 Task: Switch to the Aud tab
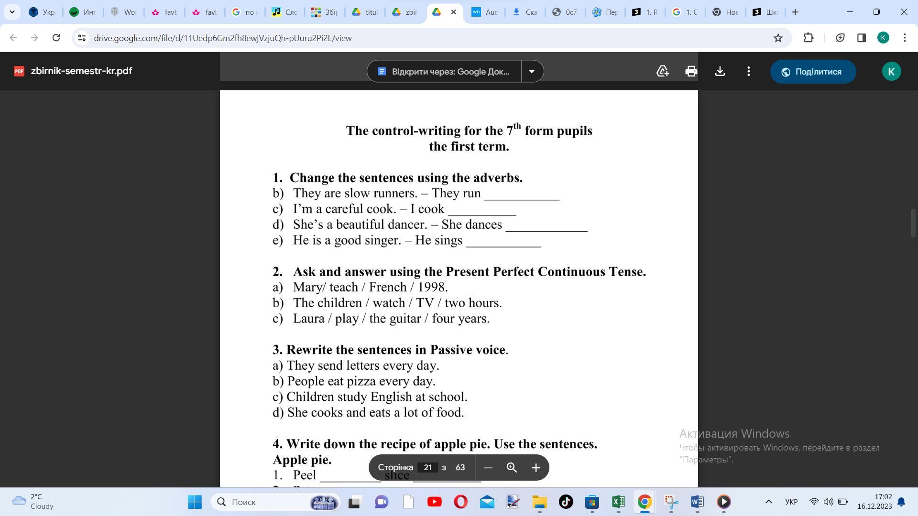485,12
